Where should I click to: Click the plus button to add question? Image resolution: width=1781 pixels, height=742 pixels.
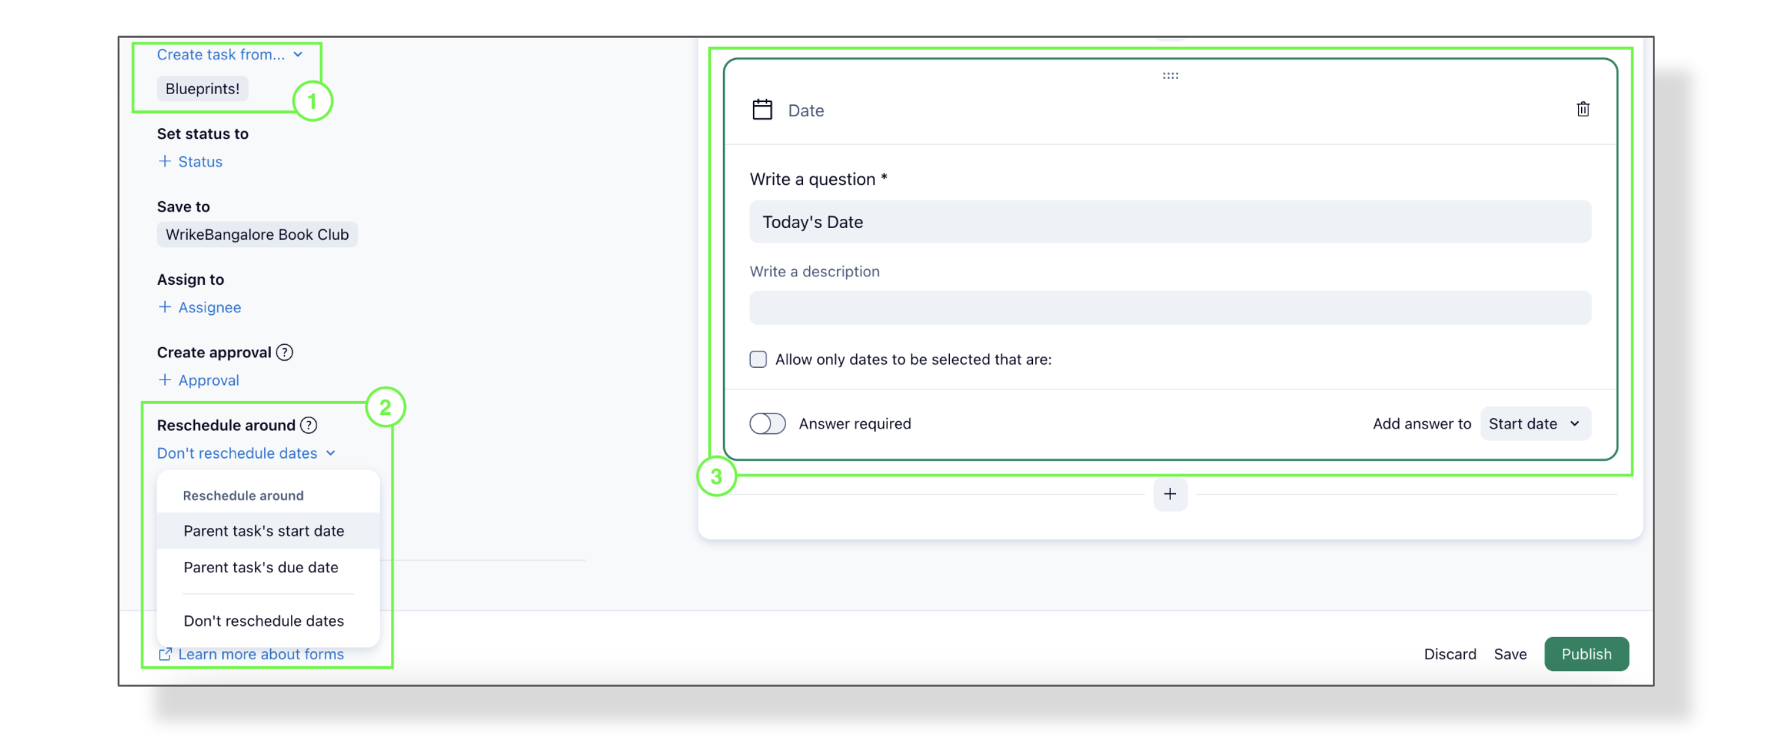[x=1170, y=494]
